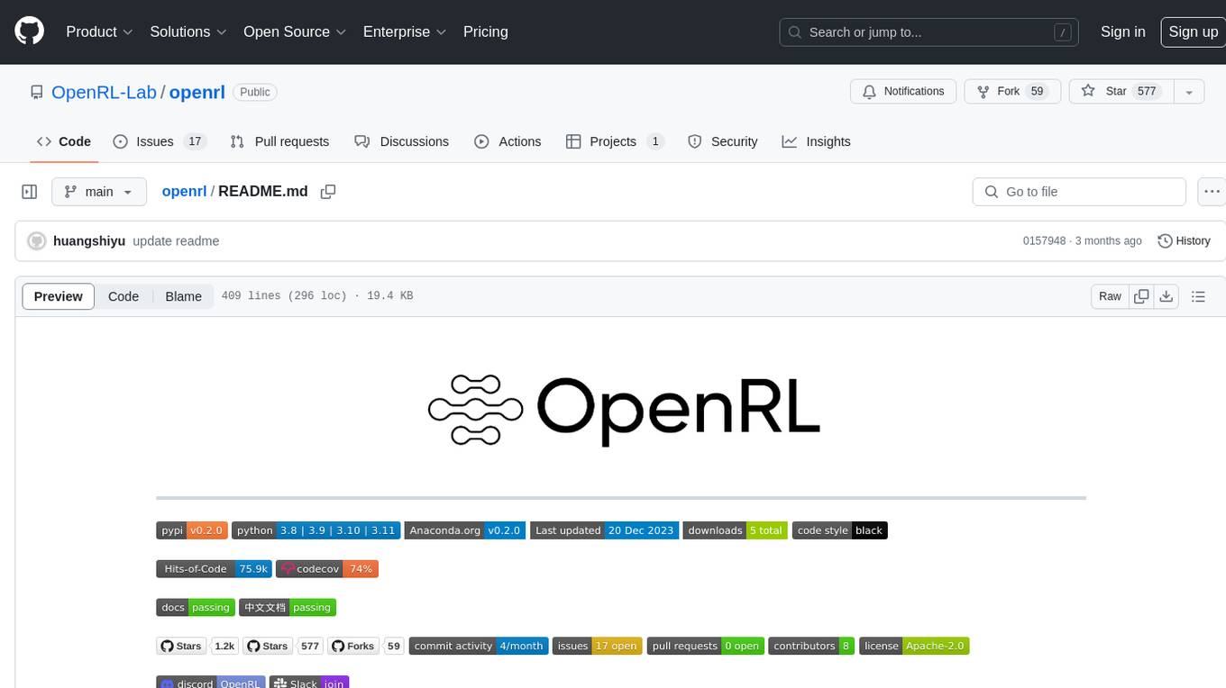The image size is (1226, 688).
Task: Switch to the Code tab
Action: pyautogui.click(x=64, y=141)
